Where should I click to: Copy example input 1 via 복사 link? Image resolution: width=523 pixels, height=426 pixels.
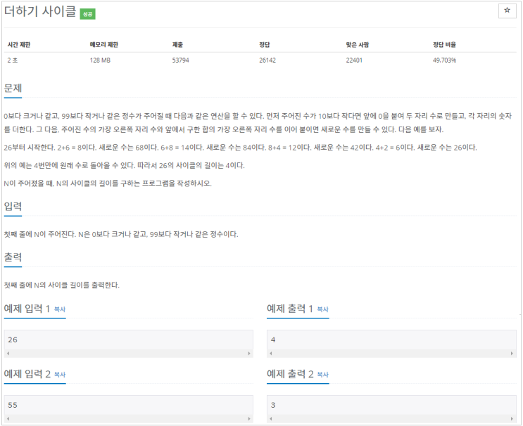pyautogui.click(x=60, y=309)
